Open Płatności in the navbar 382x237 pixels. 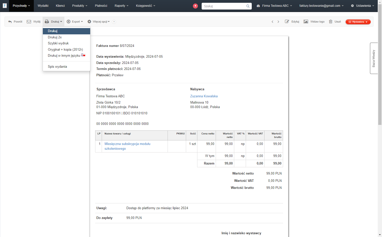click(x=101, y=6)
